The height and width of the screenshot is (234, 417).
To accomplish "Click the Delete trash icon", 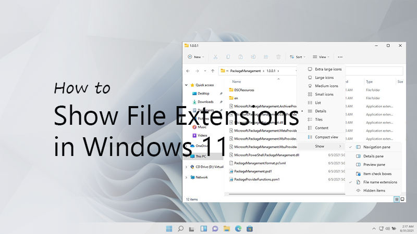I will tap(278, 57).
